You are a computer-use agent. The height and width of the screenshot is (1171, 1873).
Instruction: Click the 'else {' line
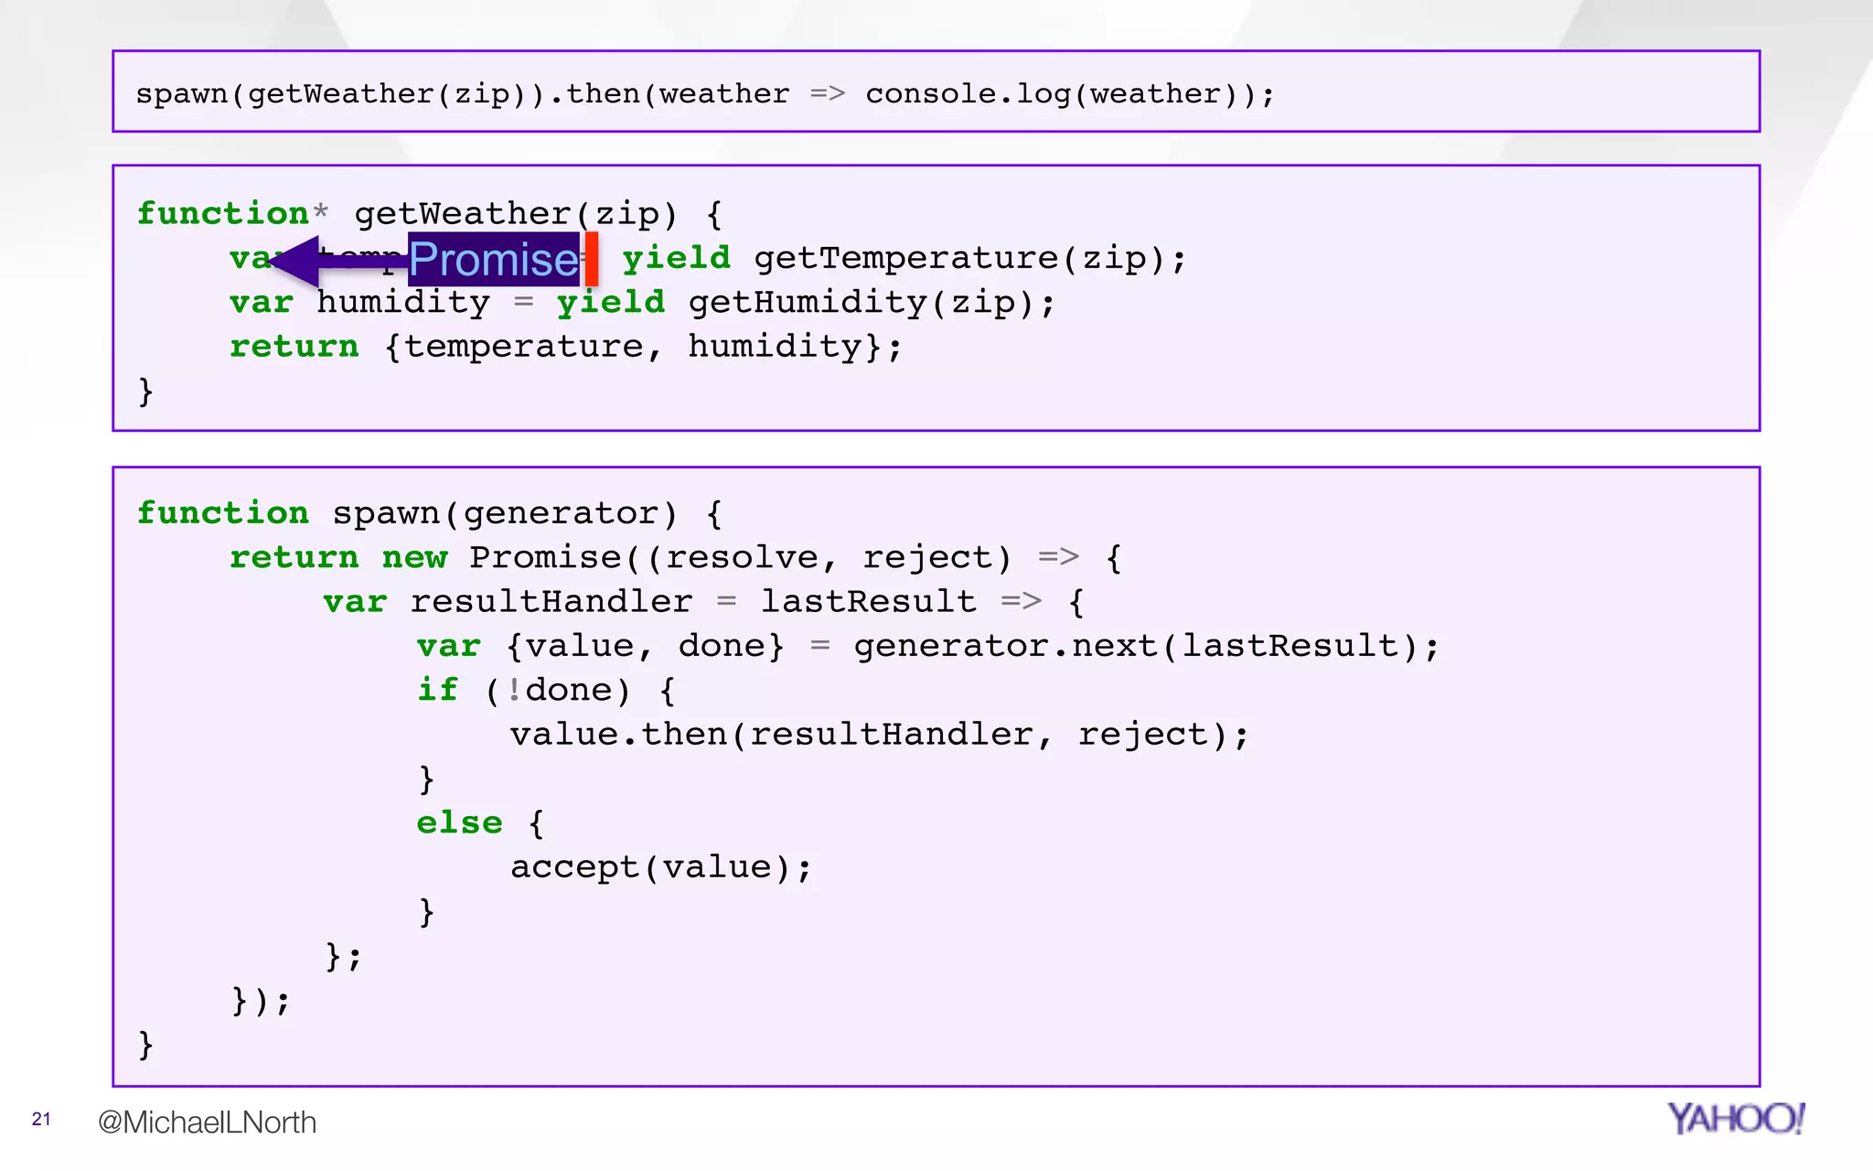(481, 822)
